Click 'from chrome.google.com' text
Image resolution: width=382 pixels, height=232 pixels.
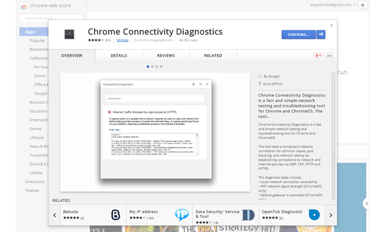coord(153,40)
